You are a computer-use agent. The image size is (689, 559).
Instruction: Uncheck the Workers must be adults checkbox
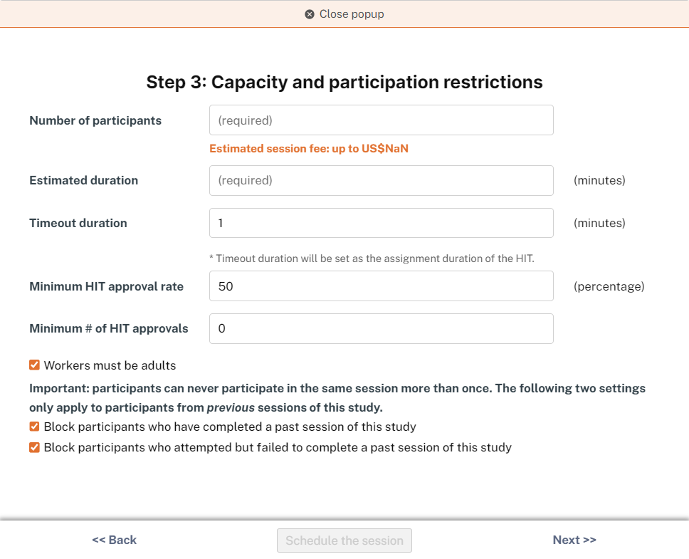[x=34, y=365]
